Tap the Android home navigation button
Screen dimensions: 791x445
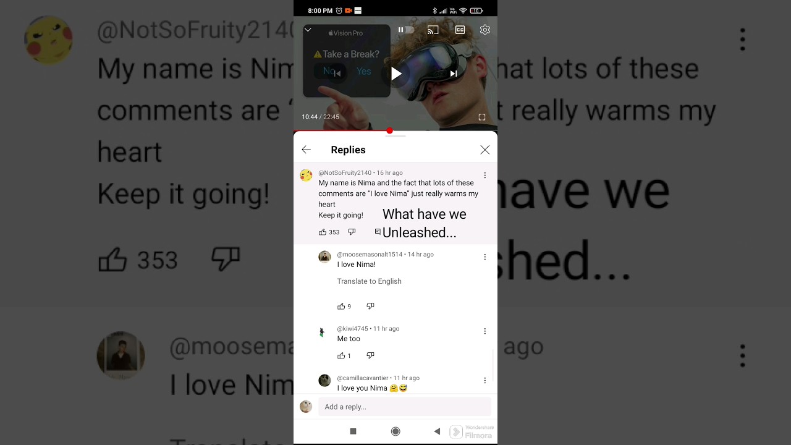click(x=395, y=431)
